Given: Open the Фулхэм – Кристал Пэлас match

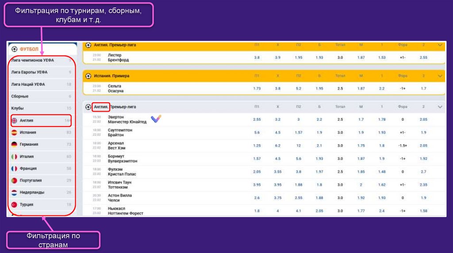Looking at the screenshot, I should [122, 171].
